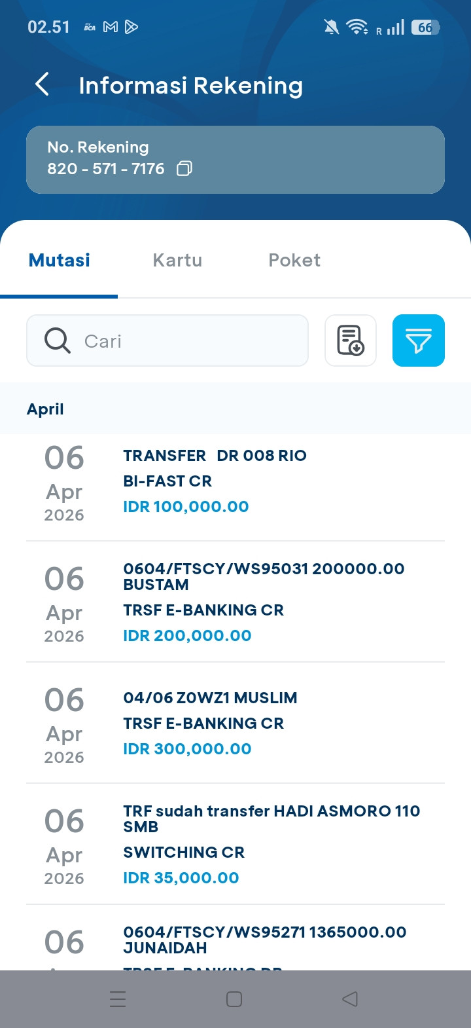This screenshot has height=1028, width=471.
Task: Tap the magnifier search icon
Action: [x=58, y=340]
